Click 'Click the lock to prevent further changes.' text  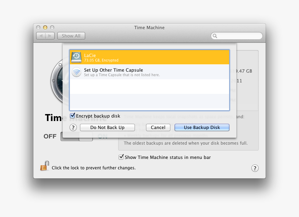point(94,168)
